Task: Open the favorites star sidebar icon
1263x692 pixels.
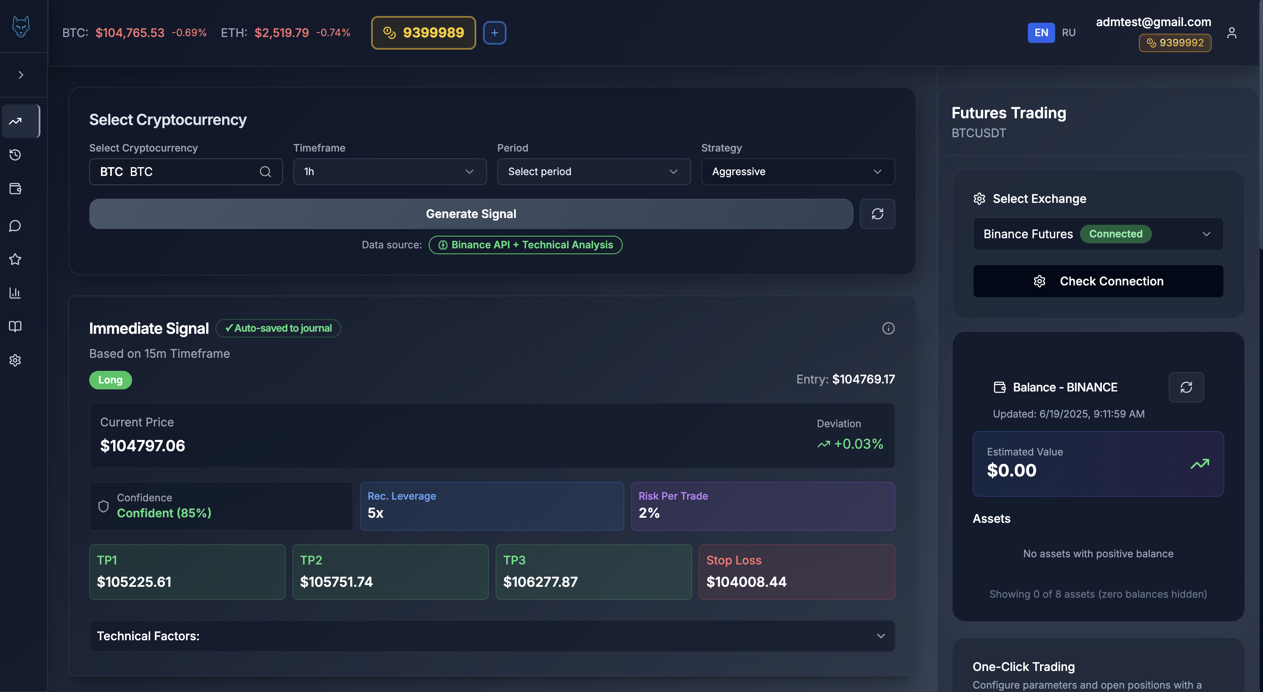Action: (15, 259)
